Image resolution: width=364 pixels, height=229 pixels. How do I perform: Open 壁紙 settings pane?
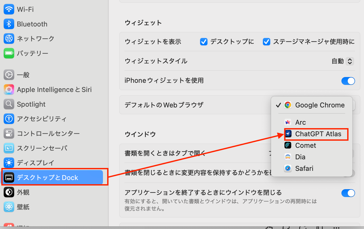[x=53, y=207]
